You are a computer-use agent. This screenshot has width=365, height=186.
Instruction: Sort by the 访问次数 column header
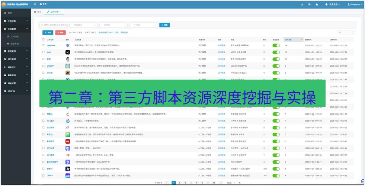click(294, 39)
